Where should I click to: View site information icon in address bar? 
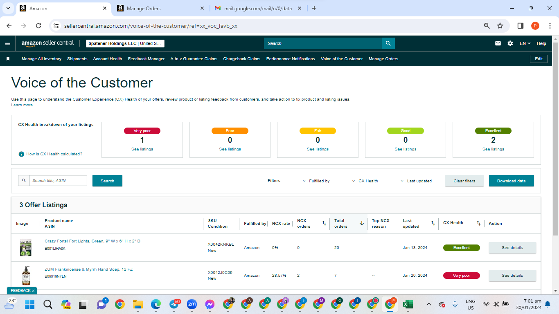(x=56, y=26)
